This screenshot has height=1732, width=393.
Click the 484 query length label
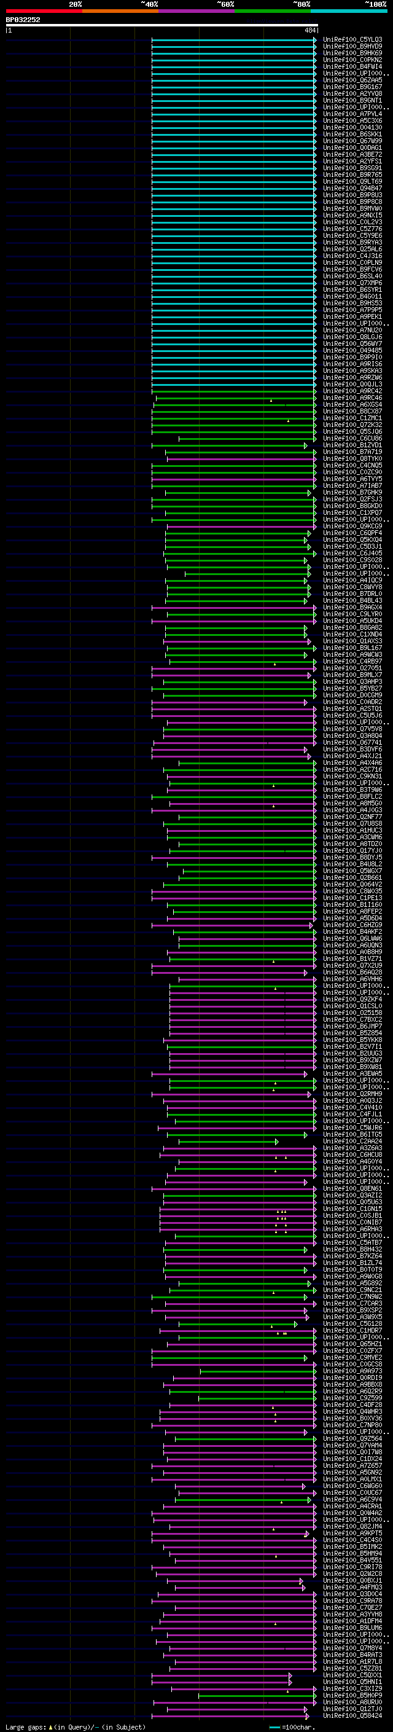tap(309, 31)
